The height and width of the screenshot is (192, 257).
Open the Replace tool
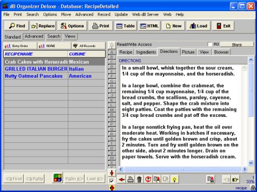[x=43, y=26]
